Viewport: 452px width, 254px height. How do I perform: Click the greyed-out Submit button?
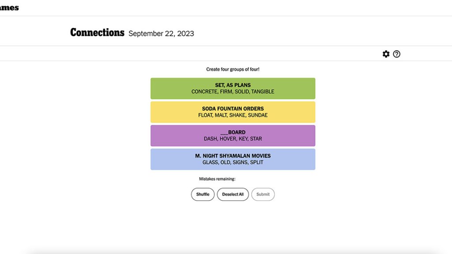pos(263,194)
